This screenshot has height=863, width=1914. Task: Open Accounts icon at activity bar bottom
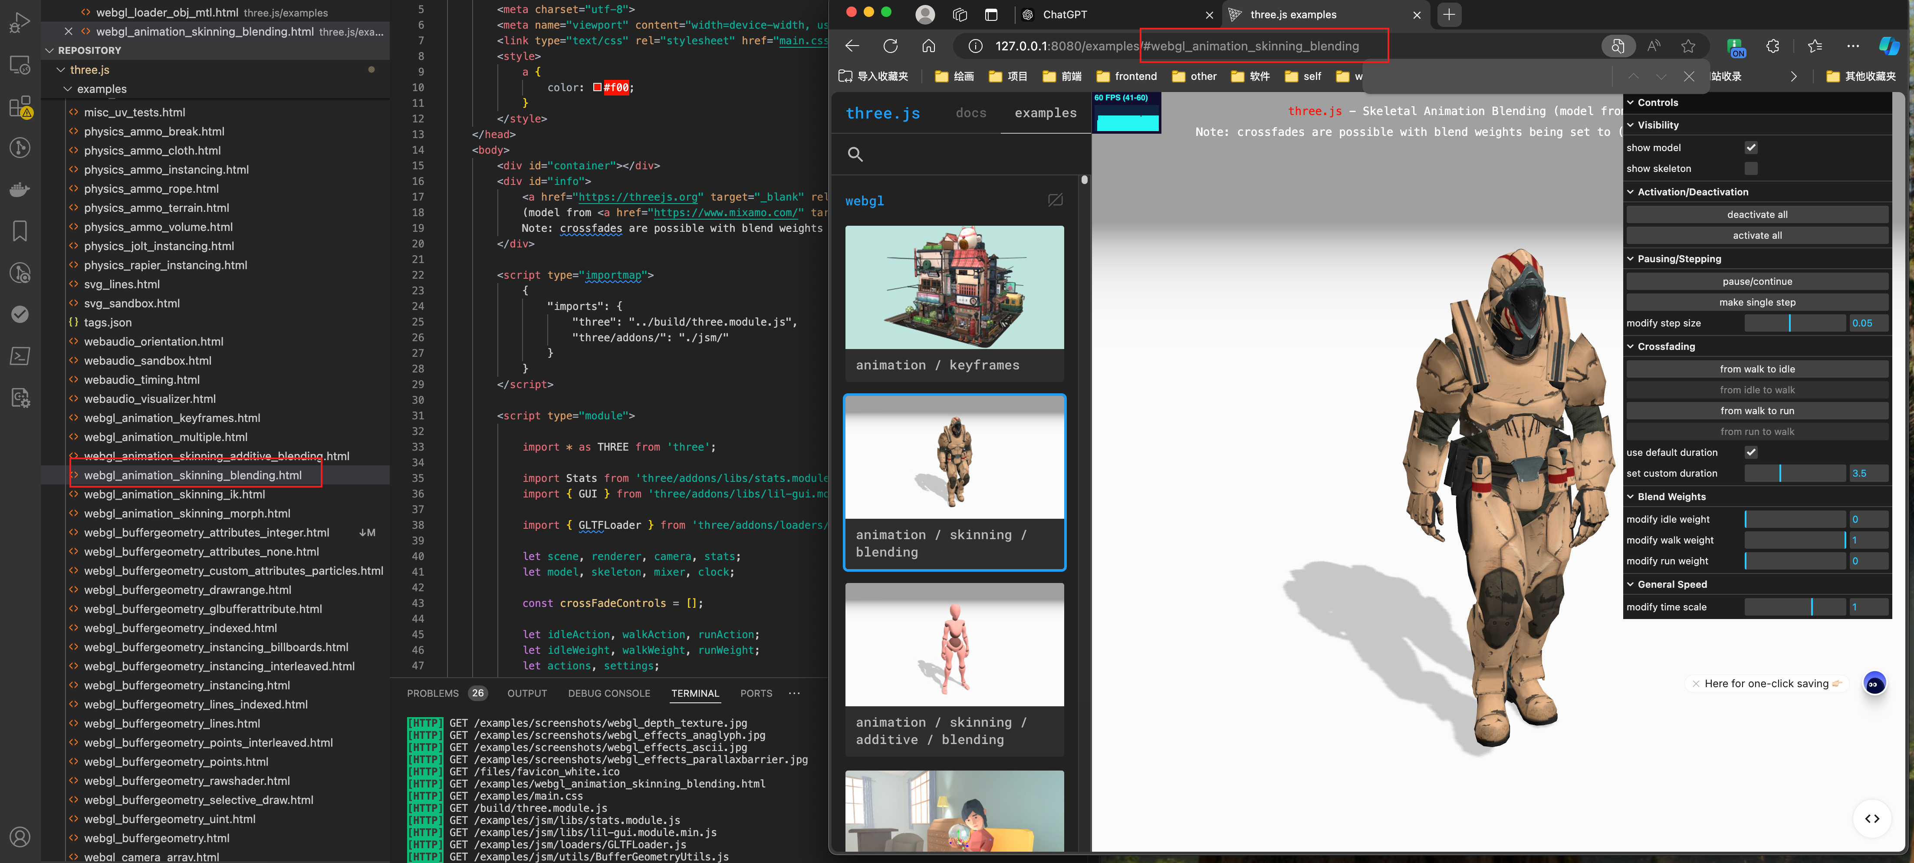[x=20, y=837]
